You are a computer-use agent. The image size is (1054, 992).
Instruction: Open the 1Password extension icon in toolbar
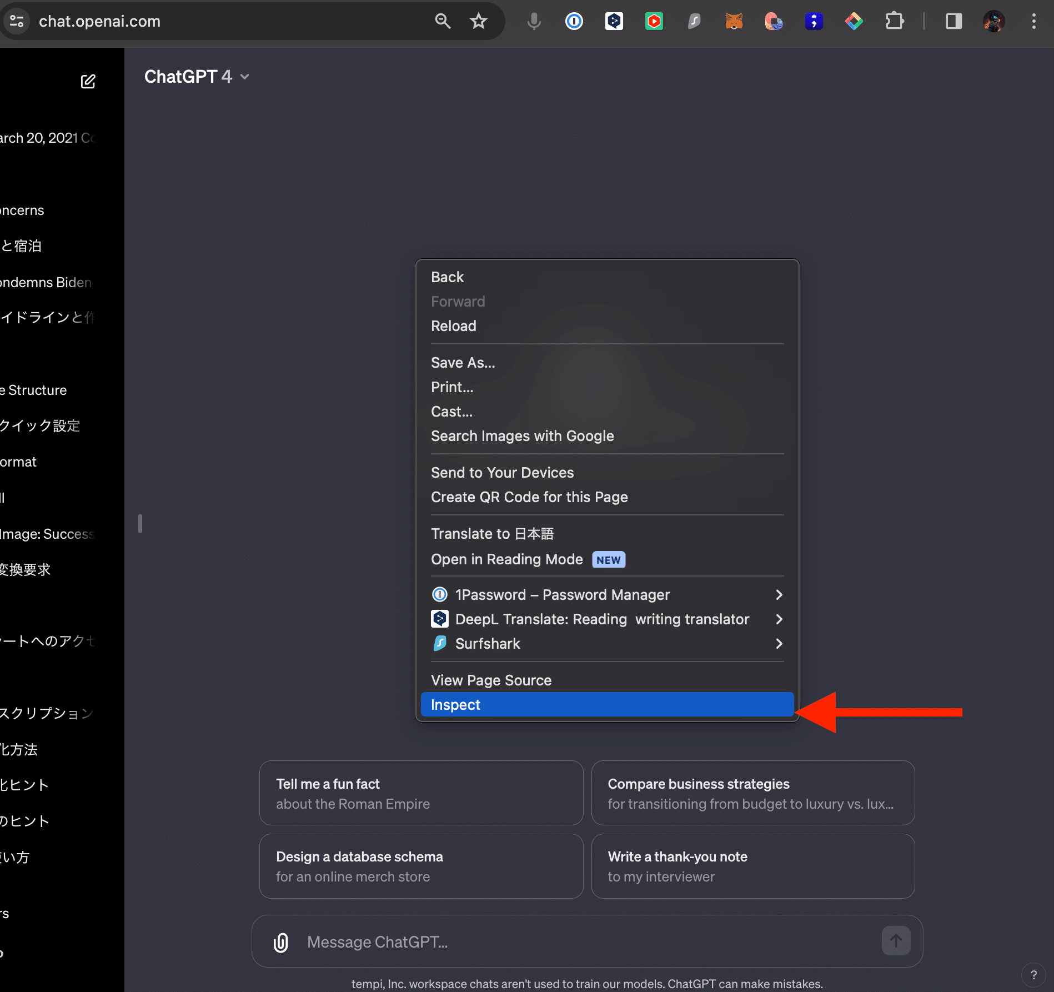coord(574,21)
